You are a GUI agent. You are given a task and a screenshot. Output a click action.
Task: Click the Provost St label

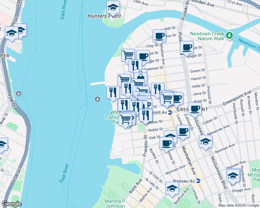209,95
